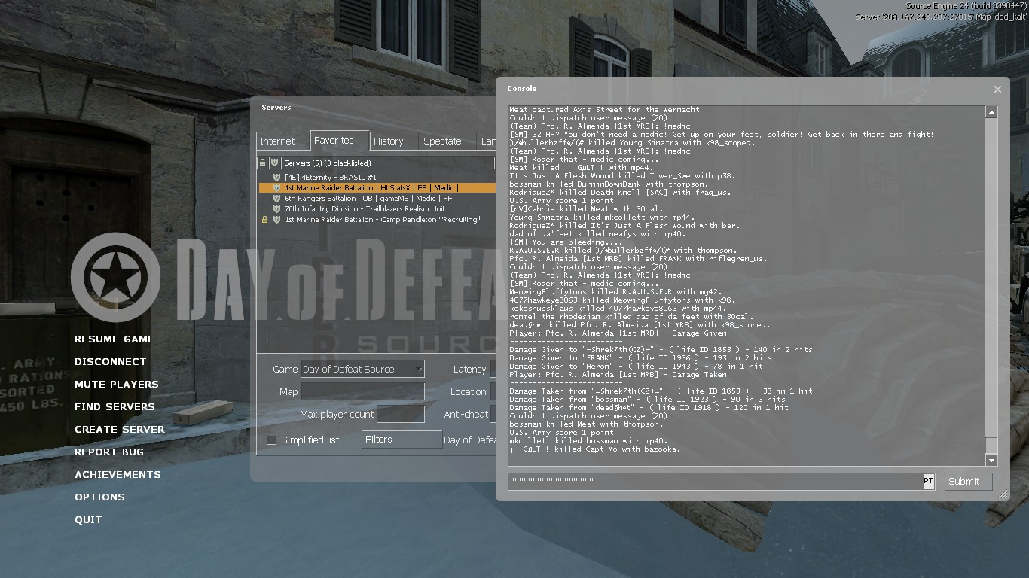1029x578 pixels.
Task: Open Mute Players menu item
Action: click(117, 385)
